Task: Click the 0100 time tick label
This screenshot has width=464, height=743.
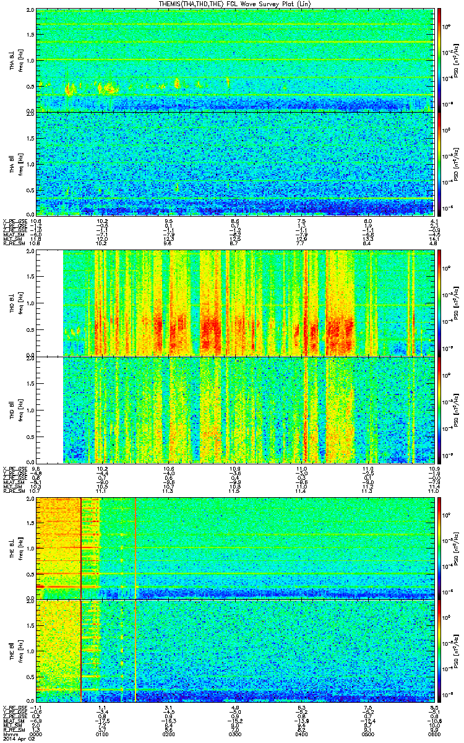Action: 103,735
